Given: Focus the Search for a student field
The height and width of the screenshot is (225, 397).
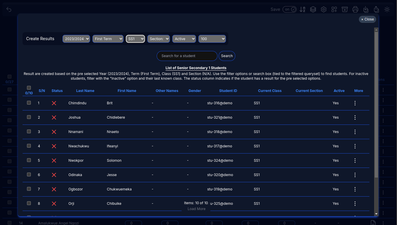Looking at the screenshot, I should coord(187,56).
